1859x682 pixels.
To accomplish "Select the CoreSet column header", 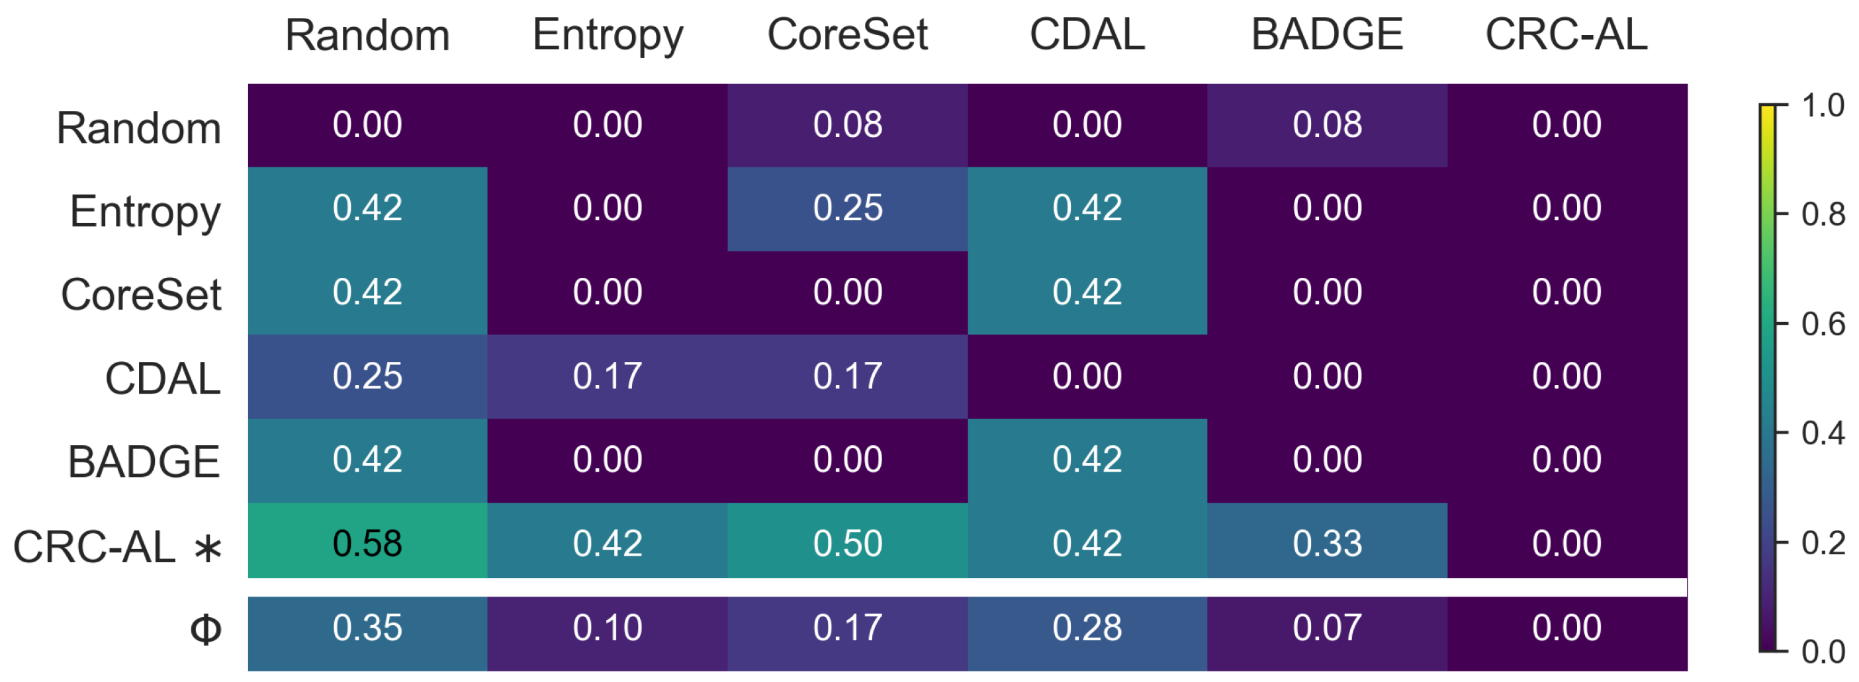I will [847, 34].
